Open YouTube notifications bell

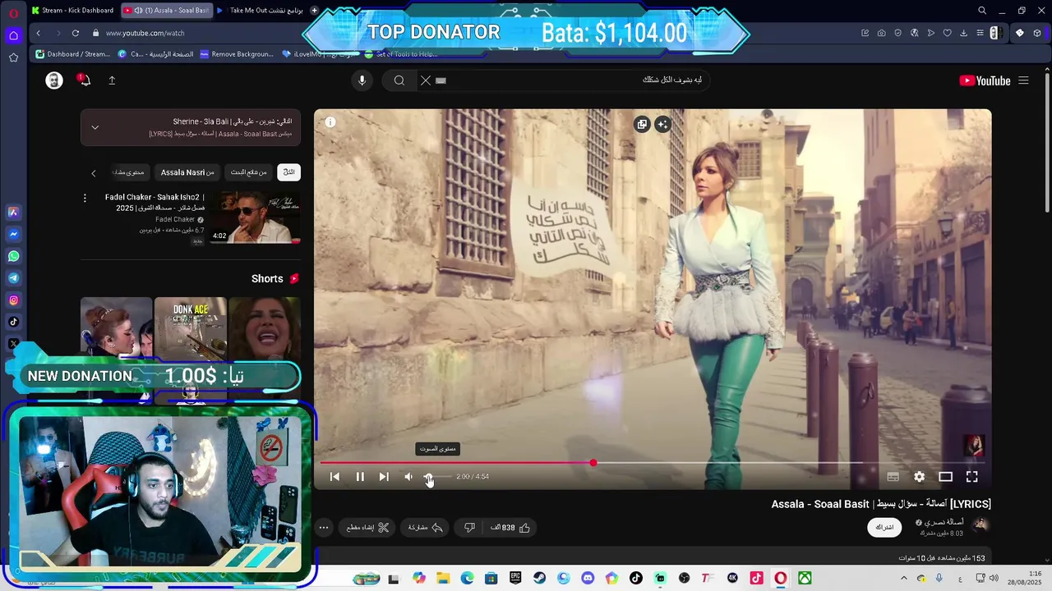pyautogui.click(x=84, y=80)
